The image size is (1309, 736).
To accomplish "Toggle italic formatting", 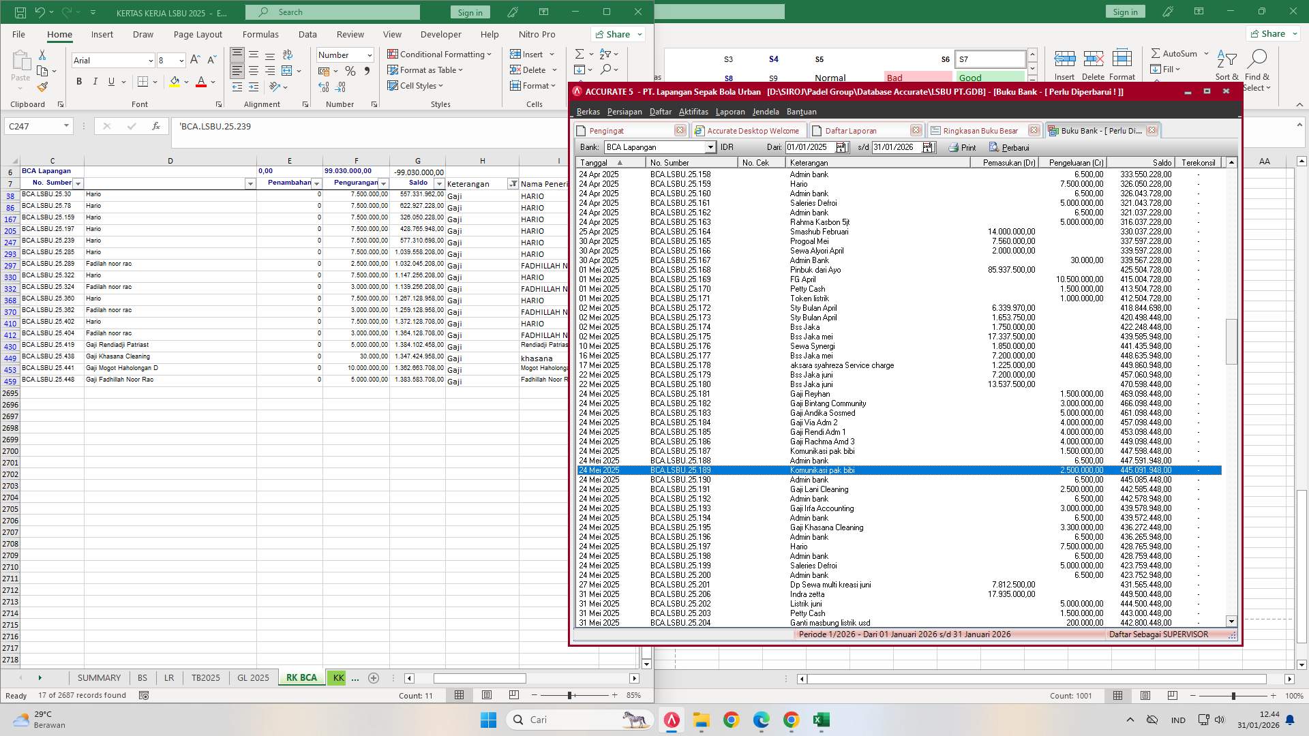I will coord(95,82).
